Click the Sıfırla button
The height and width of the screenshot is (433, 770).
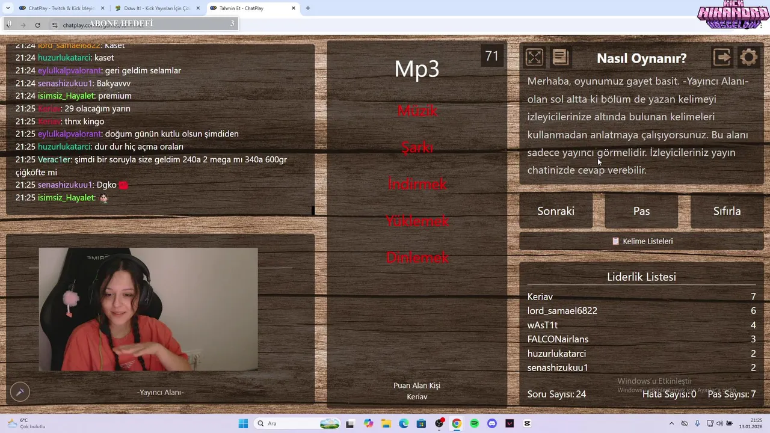coord(727,211)
